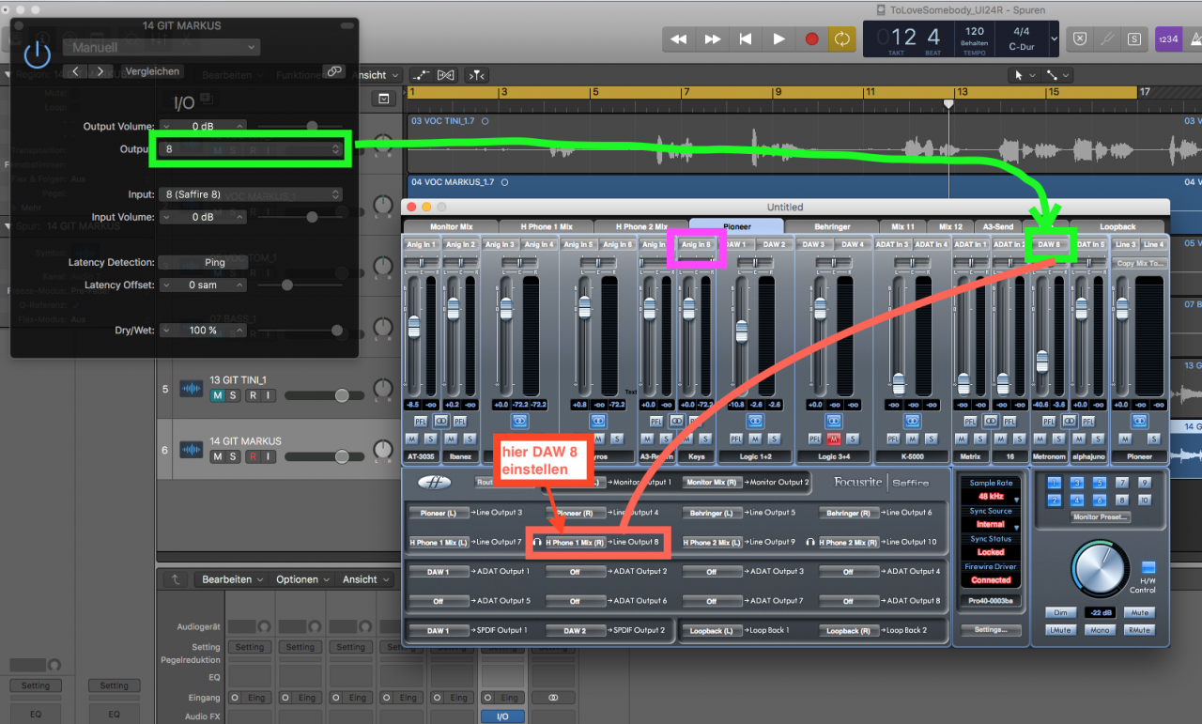The height and width of the screenshot is (724, 1202).
Task: Click the flex bowtie icon in toolbar
Action: click(446, 75)
